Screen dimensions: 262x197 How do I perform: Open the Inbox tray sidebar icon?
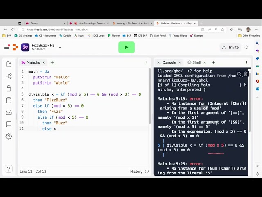click(9, 112)
